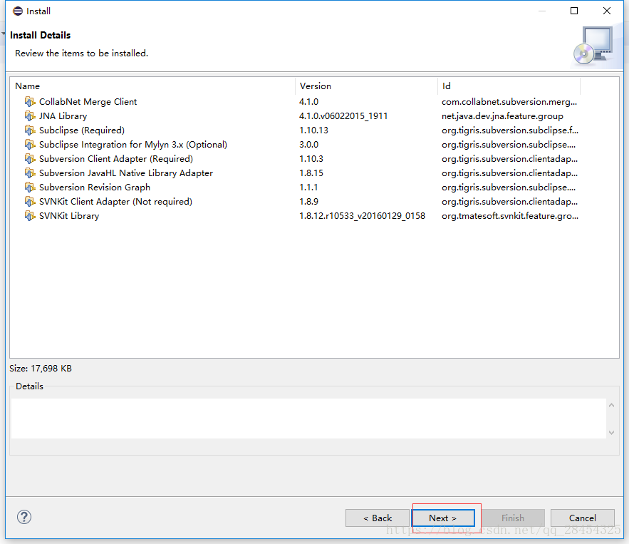Sort the list by the Name column header
This screenshot has height=544, width=629.
coord(152,86)
